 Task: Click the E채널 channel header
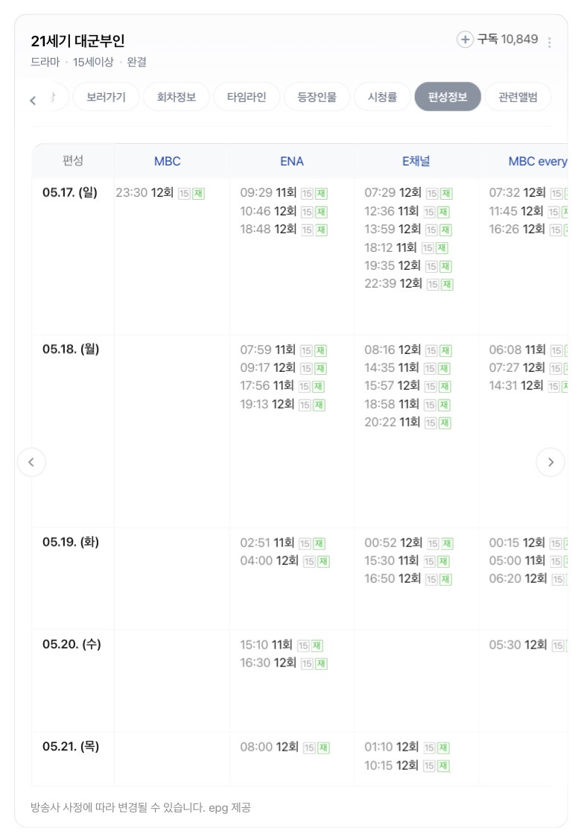tap(416, 161)
